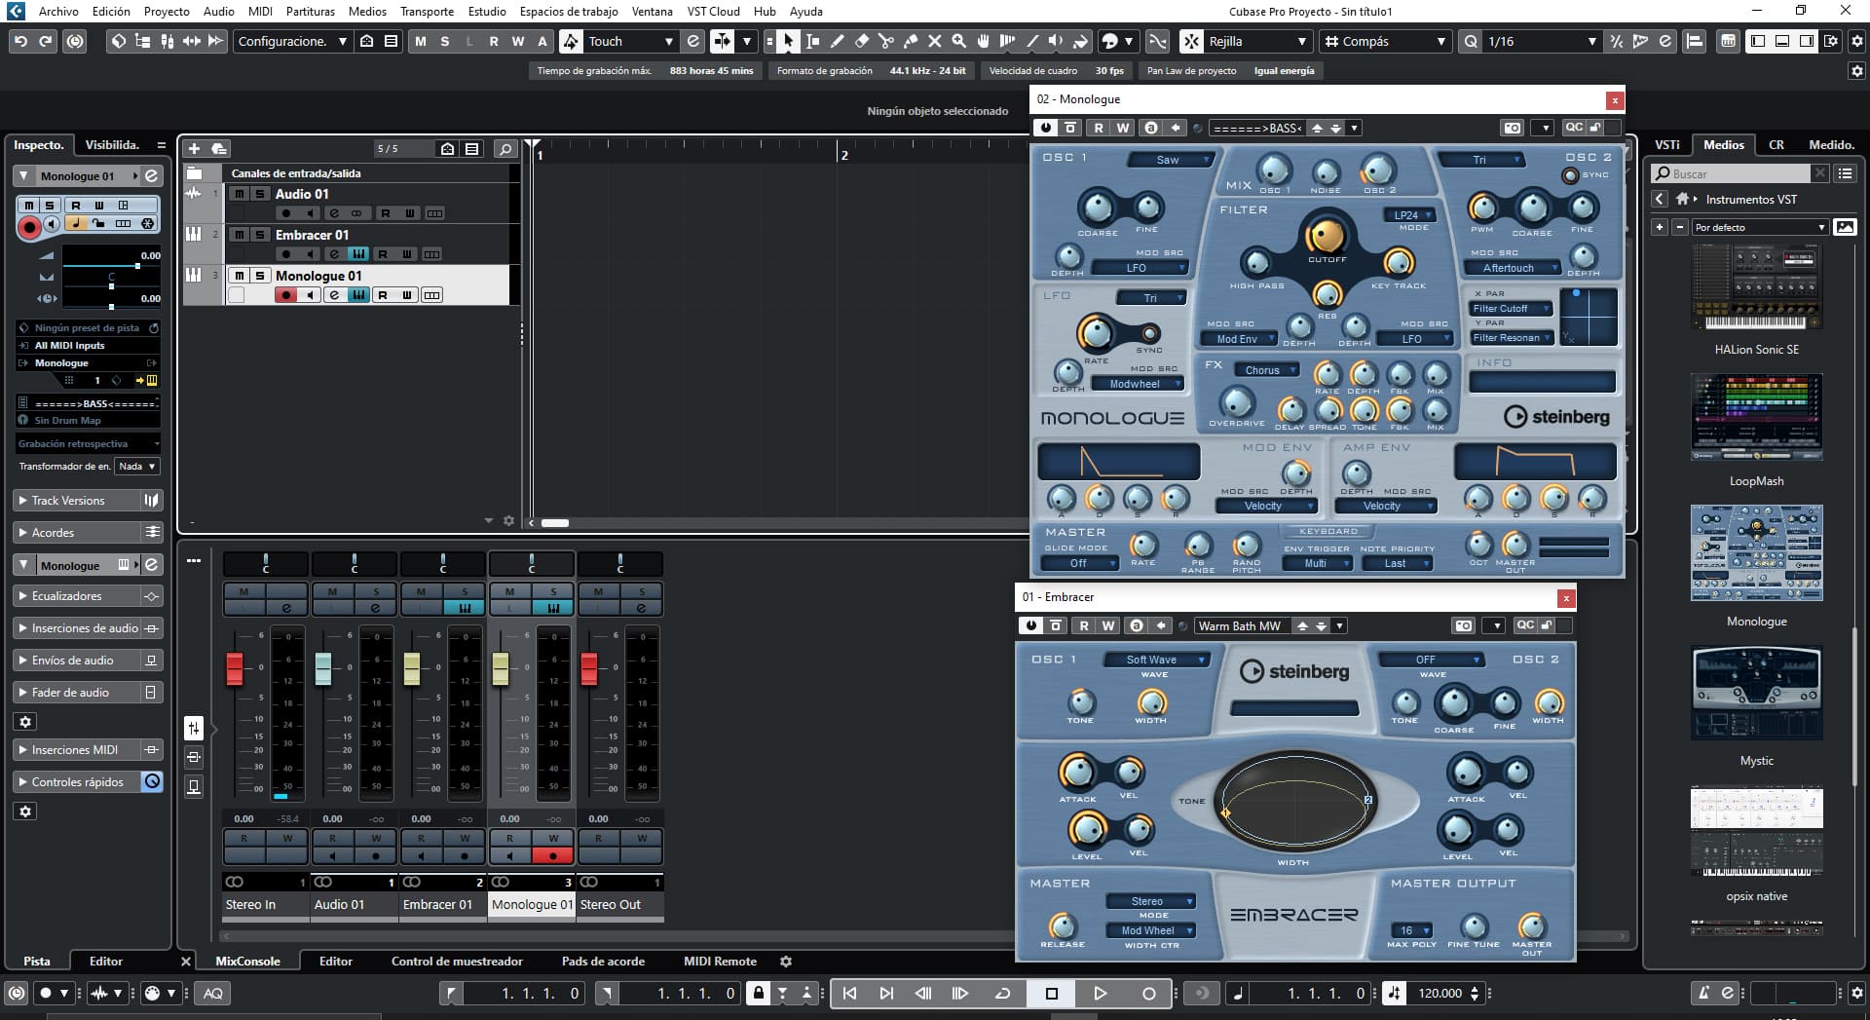Open the MIDI menu in the menu bar

(259, 12)
